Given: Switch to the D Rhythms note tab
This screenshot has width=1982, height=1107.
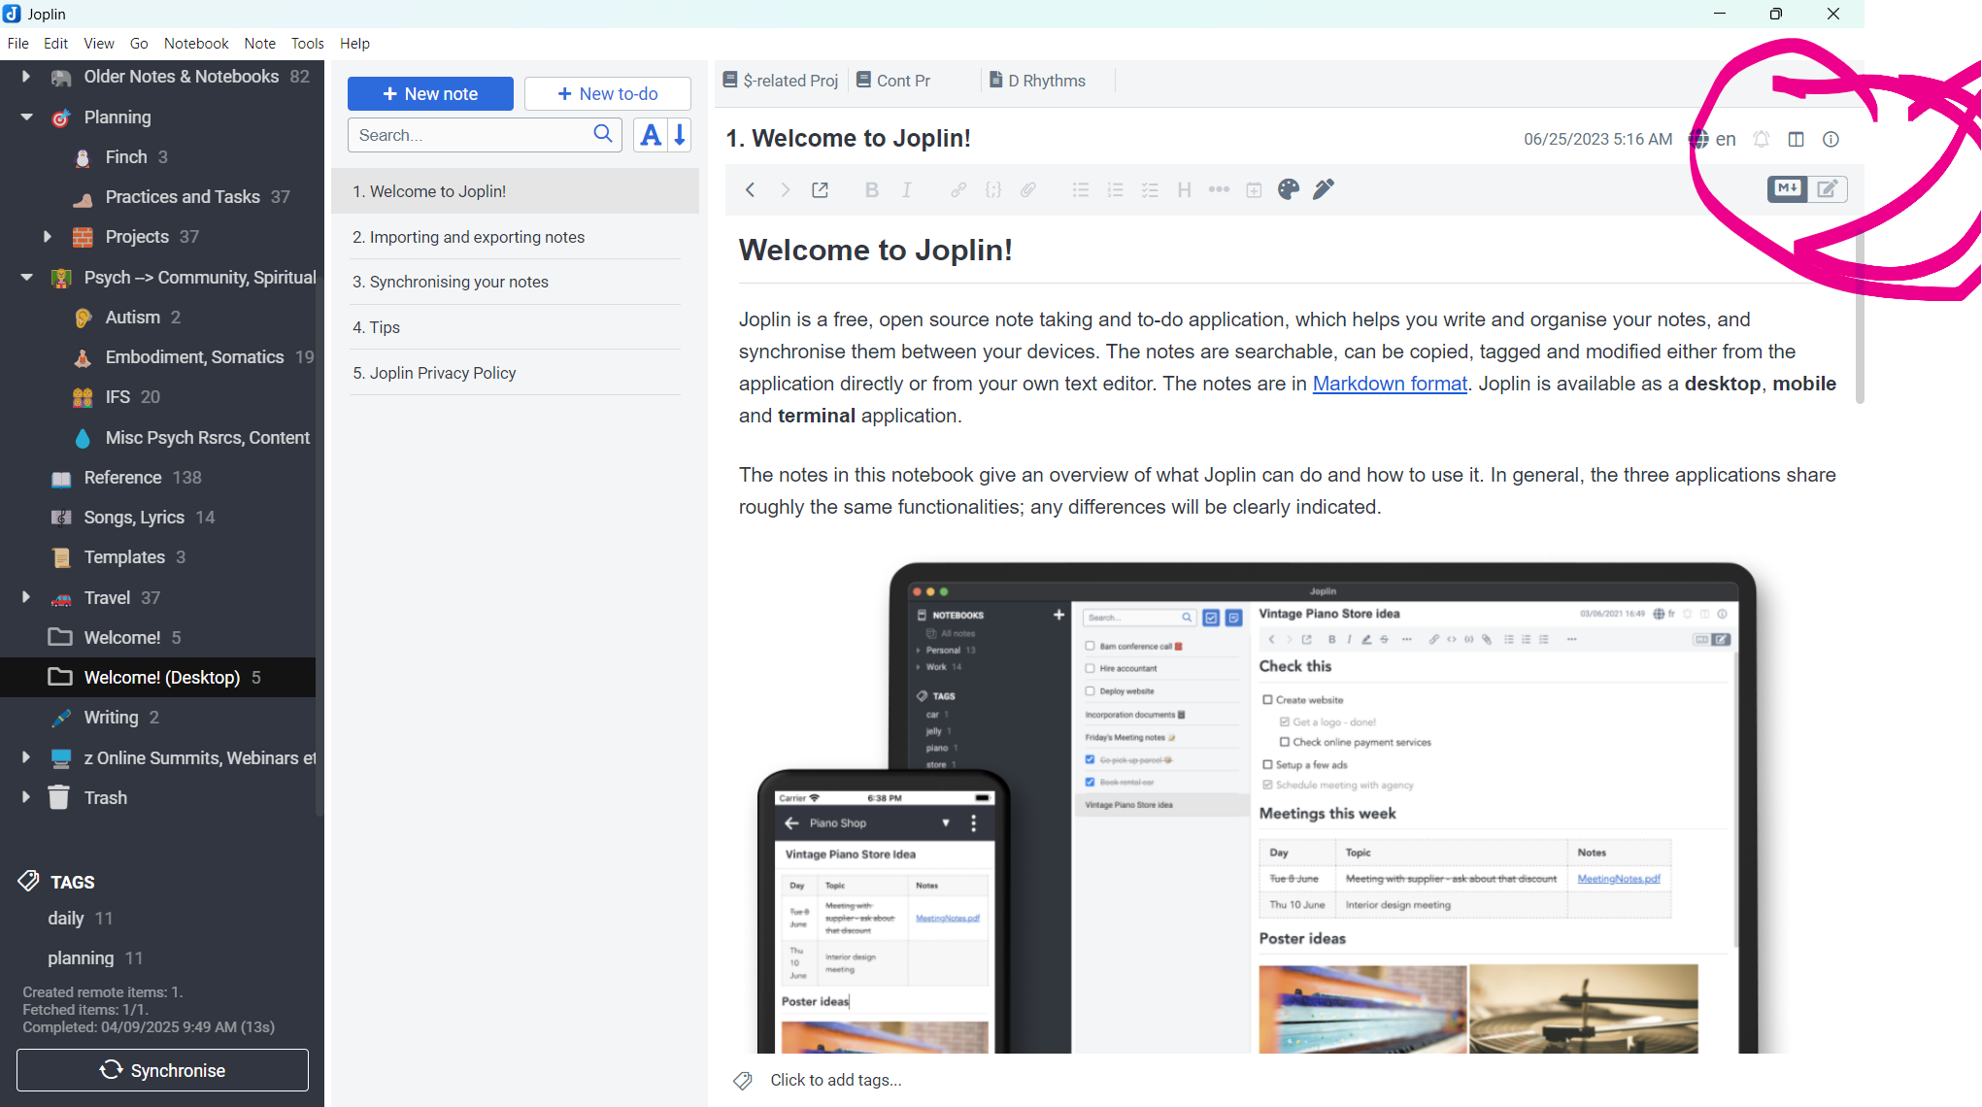Looking at the screenshot, I should [x=1037, y=81].
